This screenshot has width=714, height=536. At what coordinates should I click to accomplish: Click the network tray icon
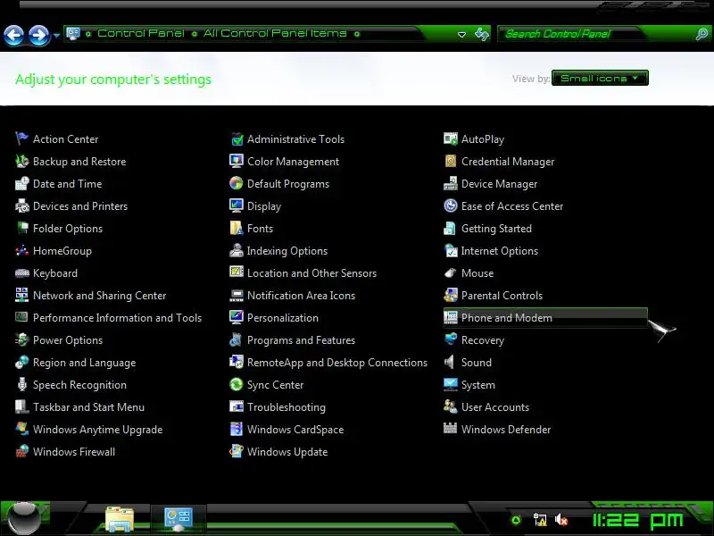pos(540,519)
